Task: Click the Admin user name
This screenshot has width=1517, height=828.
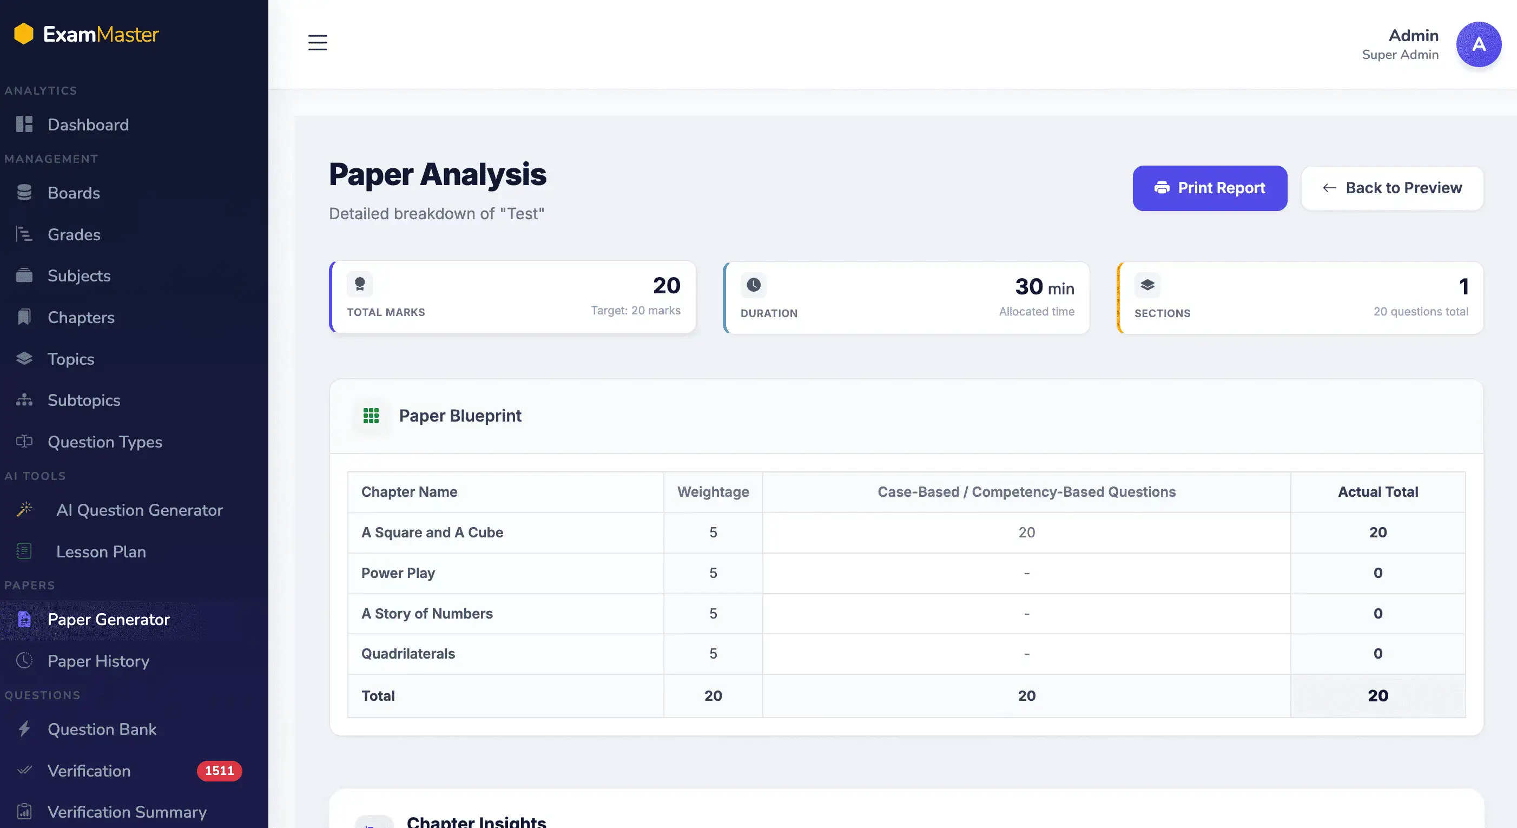Action: [x=1413, y=35]
